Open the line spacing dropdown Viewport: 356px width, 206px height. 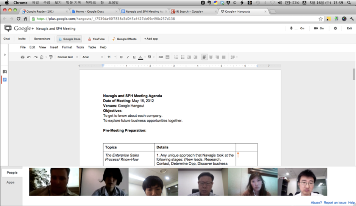coord(234,57)
